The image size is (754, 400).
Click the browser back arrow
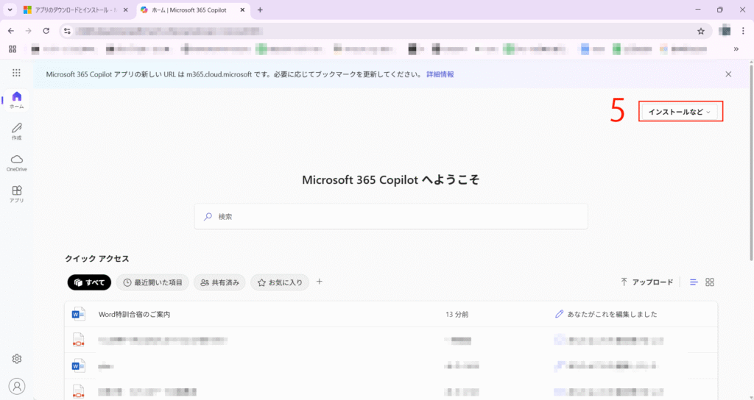coord(11,31)
